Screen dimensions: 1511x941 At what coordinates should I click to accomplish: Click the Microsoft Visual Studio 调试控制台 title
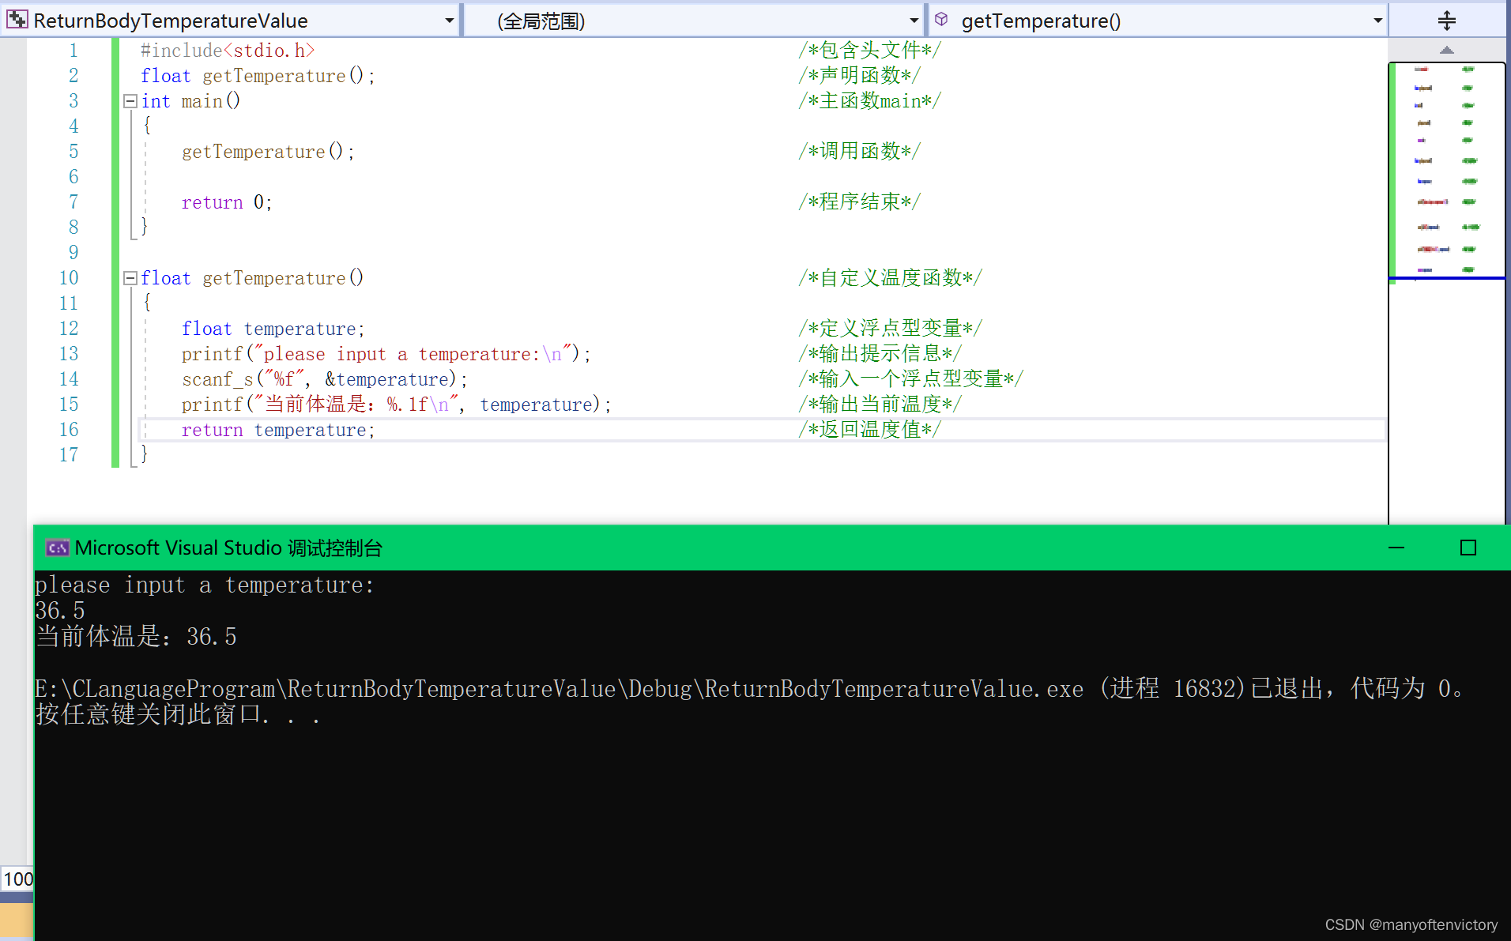pos(228,548)
